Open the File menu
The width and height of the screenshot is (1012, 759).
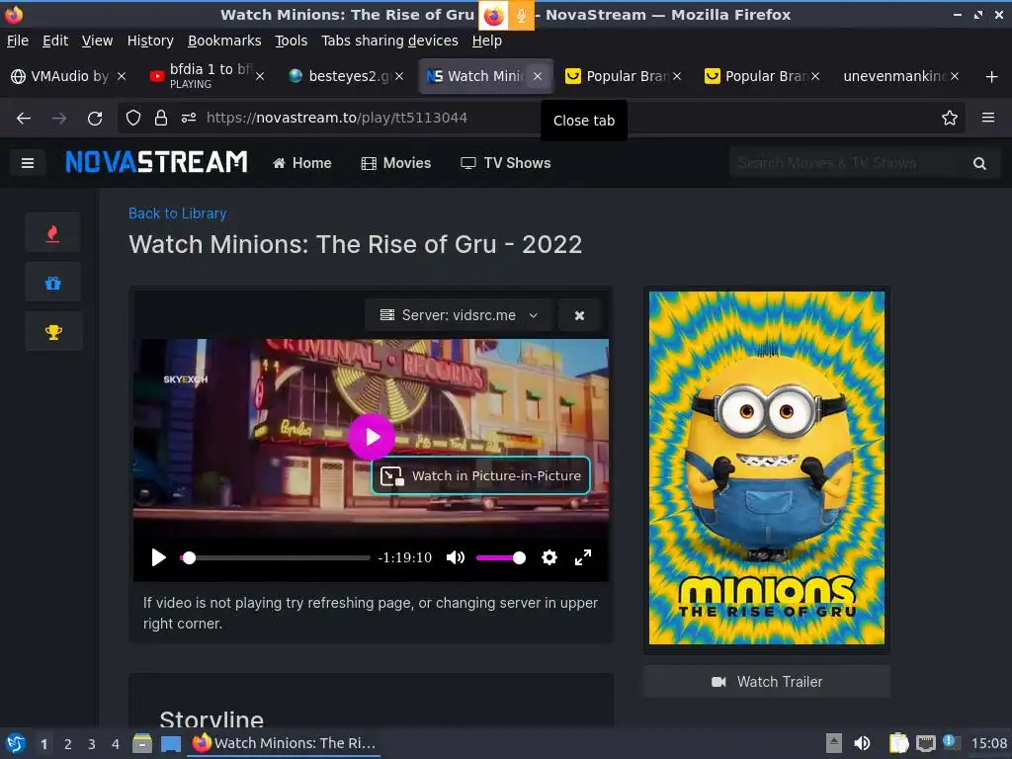tap(18, 41)
